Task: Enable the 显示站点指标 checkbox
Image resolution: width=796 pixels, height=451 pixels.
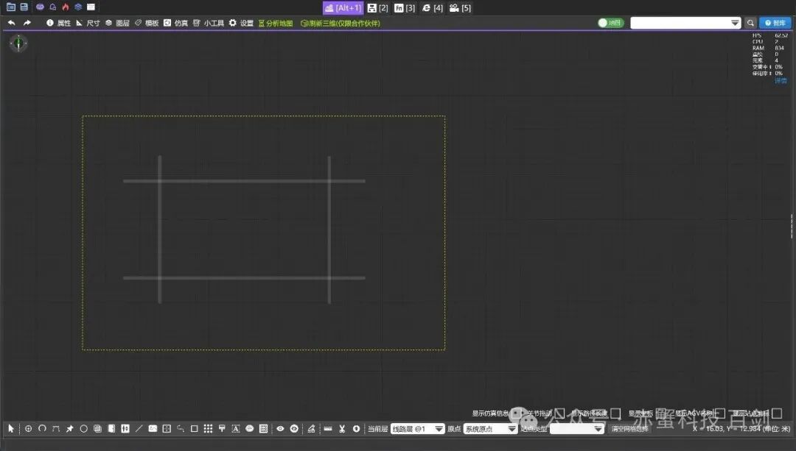Action: (777, 413)
